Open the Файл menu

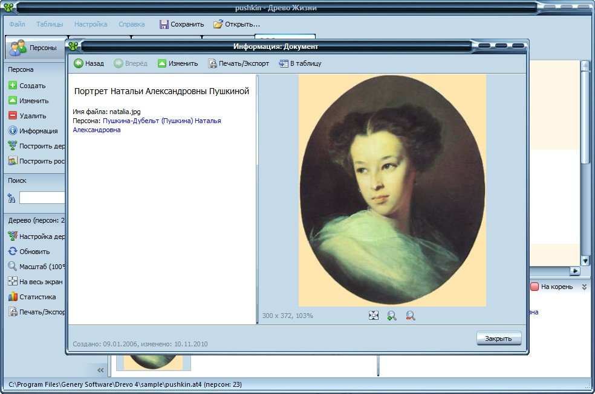(x=17, y=24)
